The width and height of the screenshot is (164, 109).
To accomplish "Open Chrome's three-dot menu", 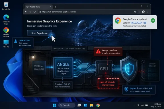I will click(148, 12).
